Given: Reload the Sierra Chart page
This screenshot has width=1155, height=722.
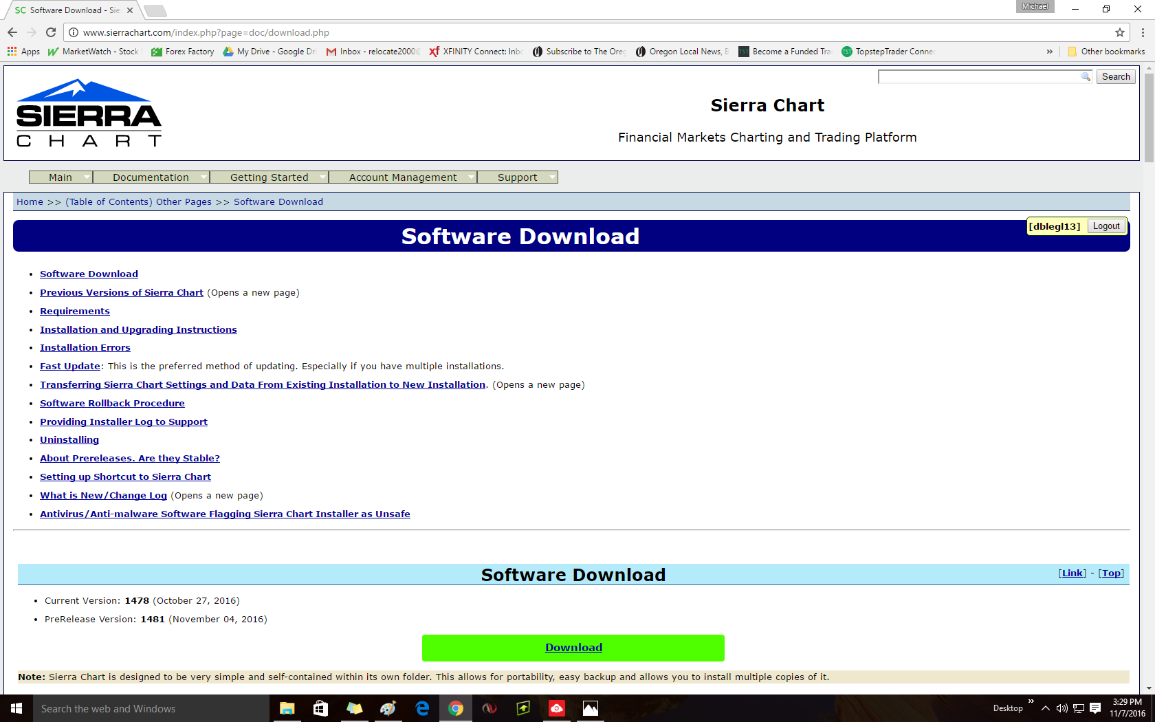Looking at the screenshot, I should 51,32.
